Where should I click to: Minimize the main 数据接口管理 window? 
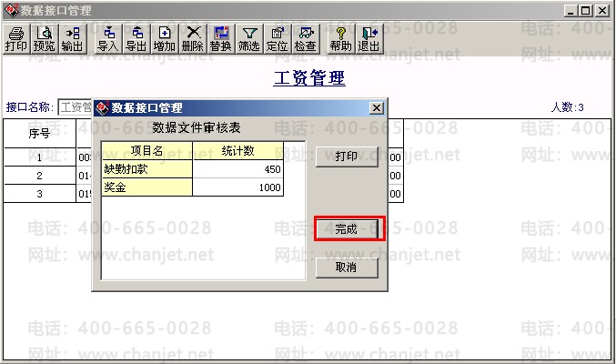[571, 11]
